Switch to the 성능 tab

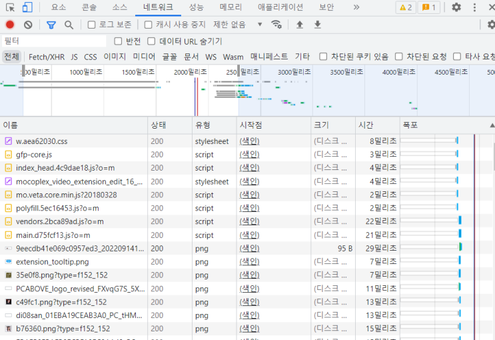[196, 7]
